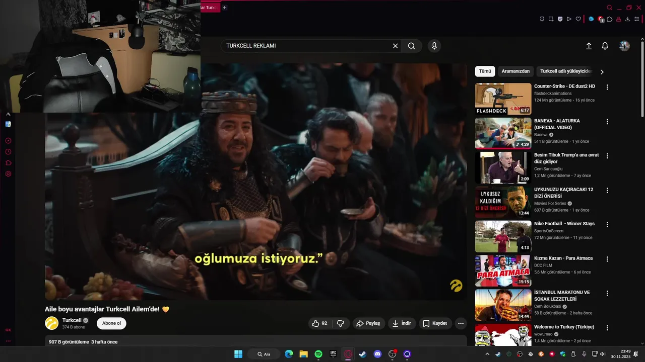This screenshot has width=645, height=362.
Task: Share video with Paylaş button
Action: (x=369, y=323)
